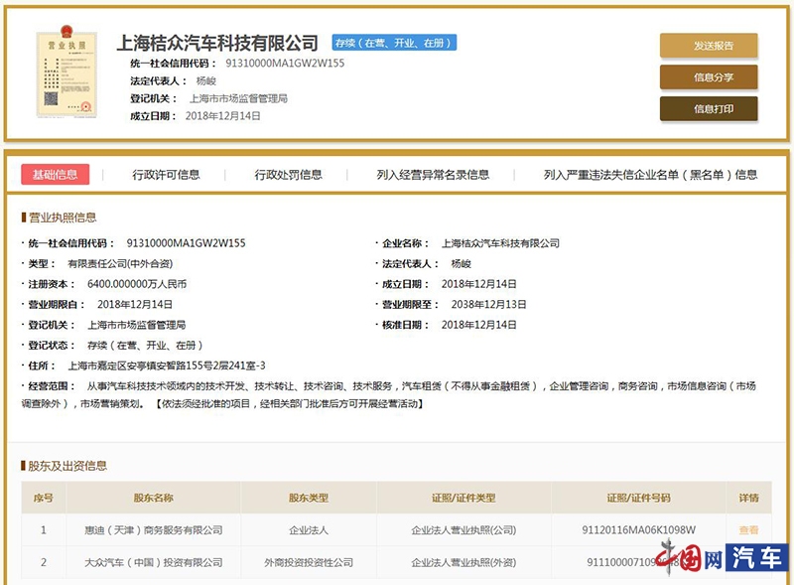Image resolution: width=794 pixels, height=585 pixels.
Task: Click the 发送报告 button
Action: (709, 46)
